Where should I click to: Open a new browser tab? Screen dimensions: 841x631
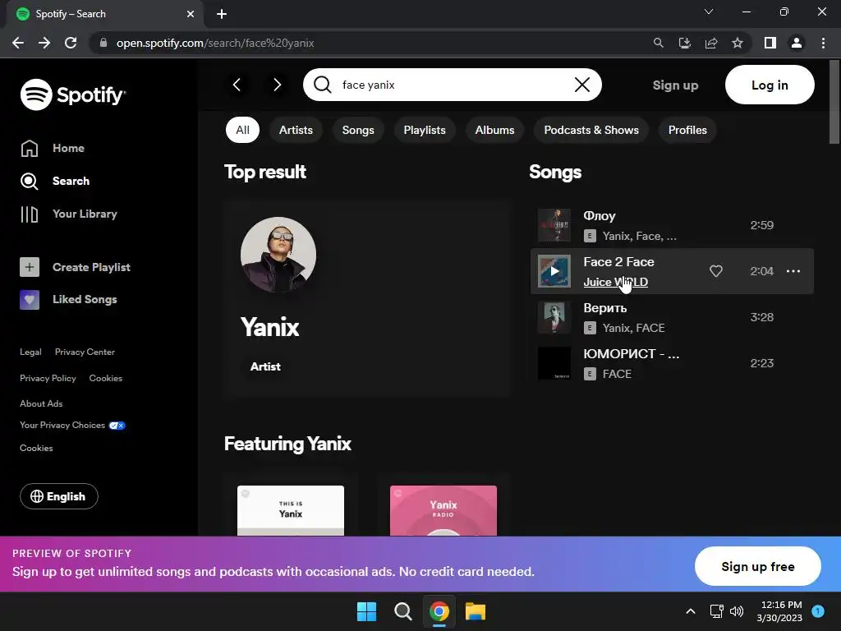pyautogui.click(x=222, y=14)
